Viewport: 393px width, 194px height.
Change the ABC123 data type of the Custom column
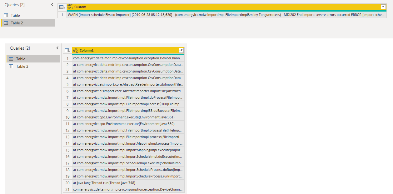click(x=70, y=7)
